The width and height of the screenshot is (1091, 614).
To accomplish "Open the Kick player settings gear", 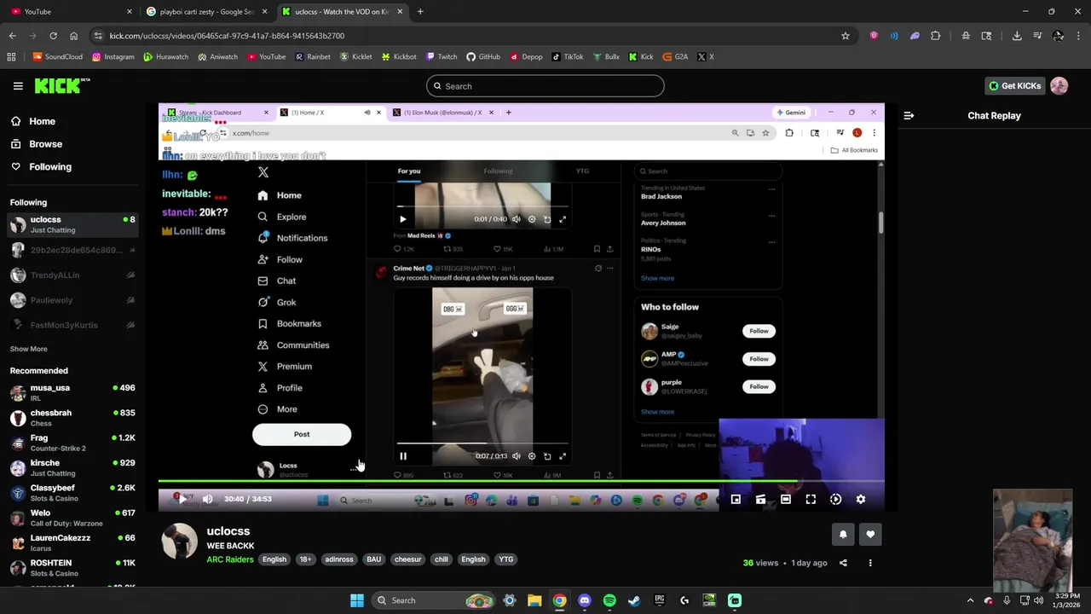I will (x=861, y=500).
